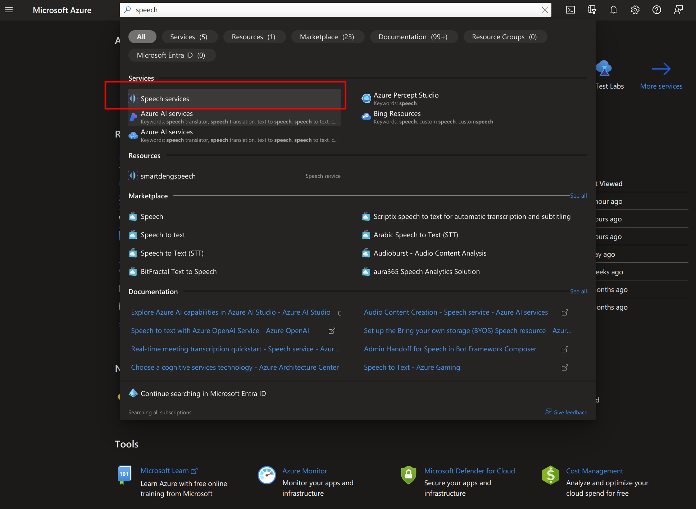Filter results by Microsoft Entra ID (0)
The image size is (696, 509).
pyautogui.click(x=171, y=55)
